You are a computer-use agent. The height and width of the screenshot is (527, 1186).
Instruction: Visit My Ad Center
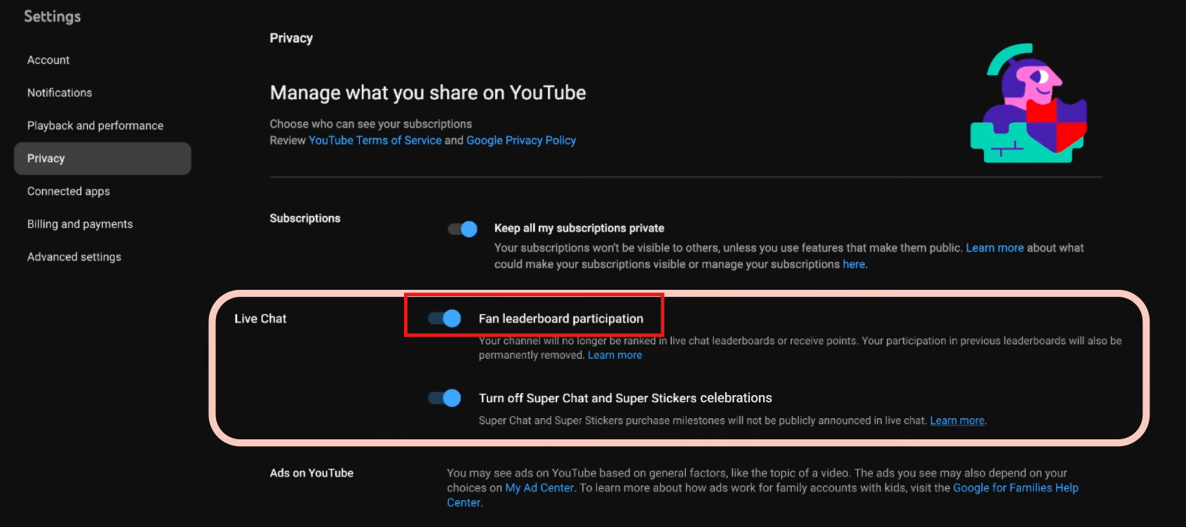[x=539, y=487]
